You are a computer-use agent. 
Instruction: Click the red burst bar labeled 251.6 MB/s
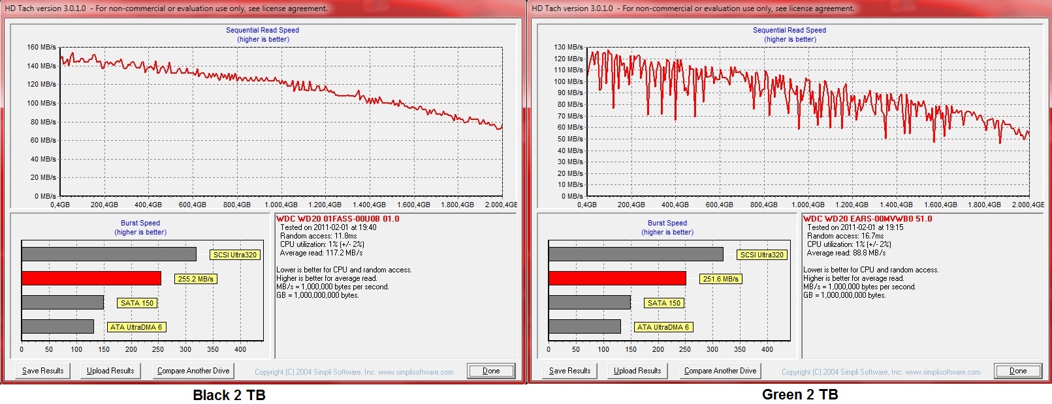pyautogui.click(x=617, y=278)
